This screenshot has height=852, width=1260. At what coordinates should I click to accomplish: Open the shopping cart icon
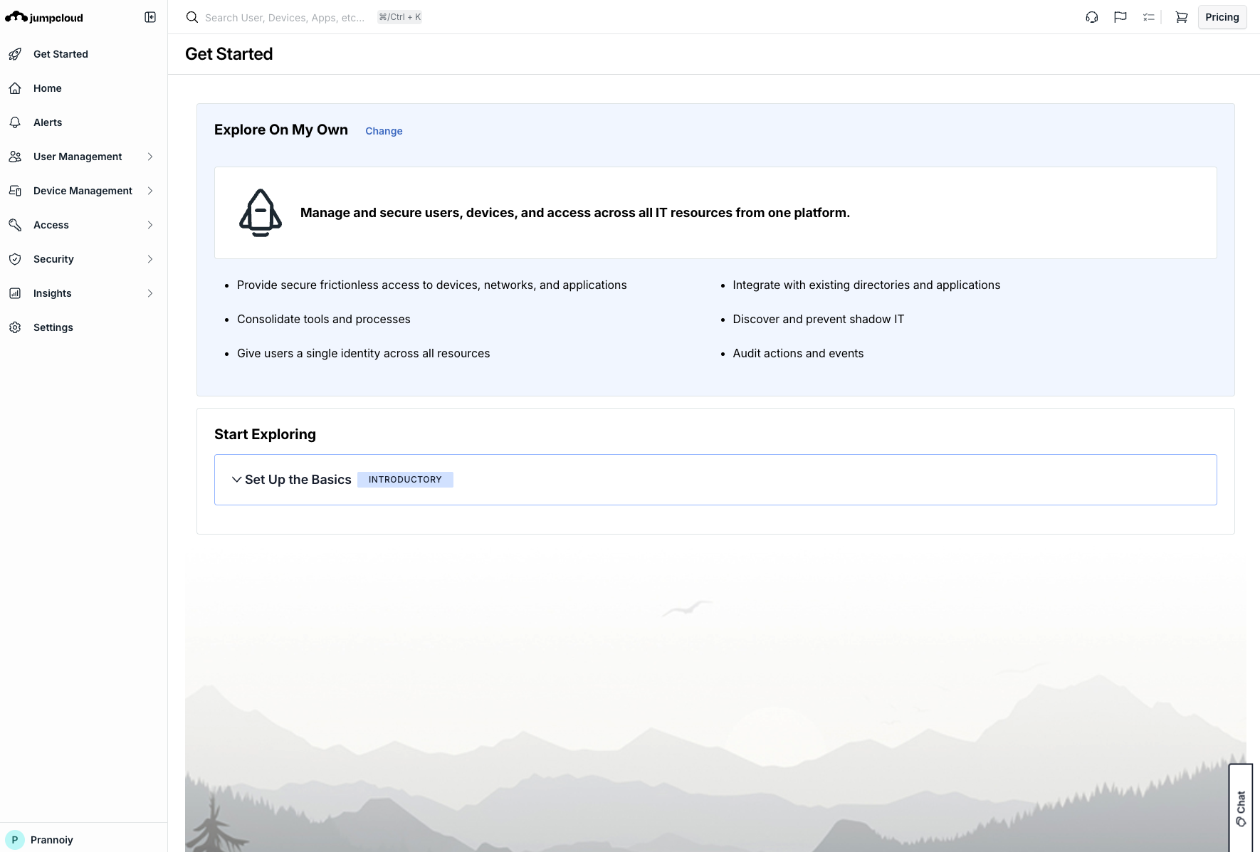pyautogui.click(x=1182, y=17)
